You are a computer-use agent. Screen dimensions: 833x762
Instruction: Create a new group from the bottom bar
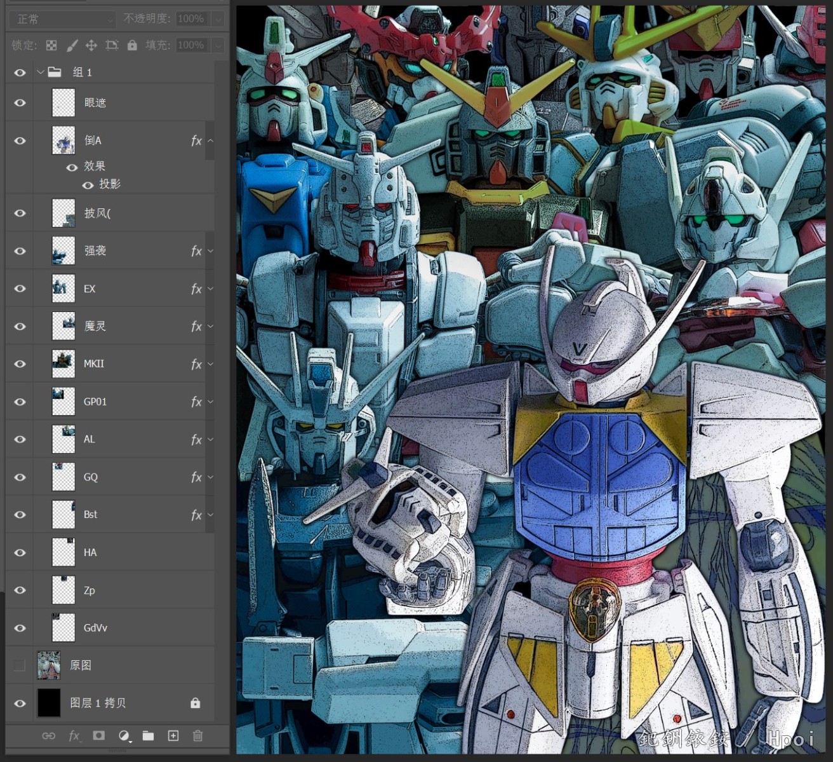[x=148, y=736]
